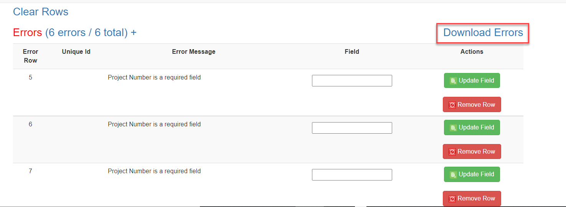Image resolution: width=566 pixels, height=207 pixels.
Task: Click the Error Message column header
Action: tap(193, 51)
